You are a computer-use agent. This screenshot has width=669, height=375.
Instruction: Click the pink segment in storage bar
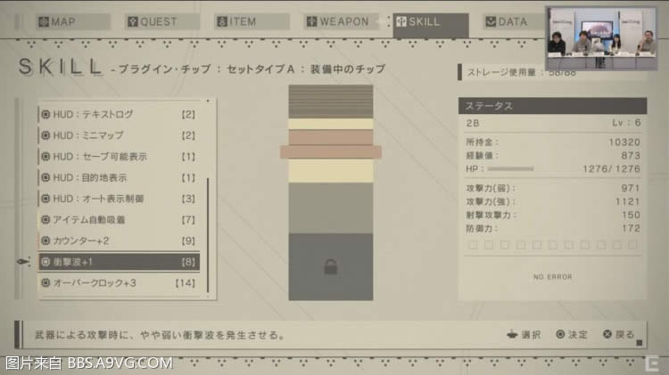click(330, 151)
